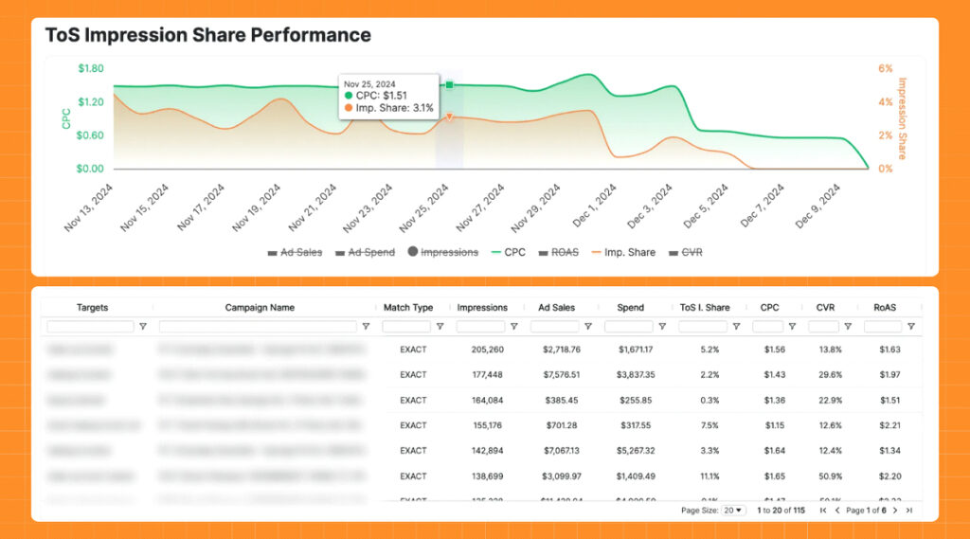Click the CPC filter text field
This screenshot has width=970, height=539.
click(x=767, y=326)
